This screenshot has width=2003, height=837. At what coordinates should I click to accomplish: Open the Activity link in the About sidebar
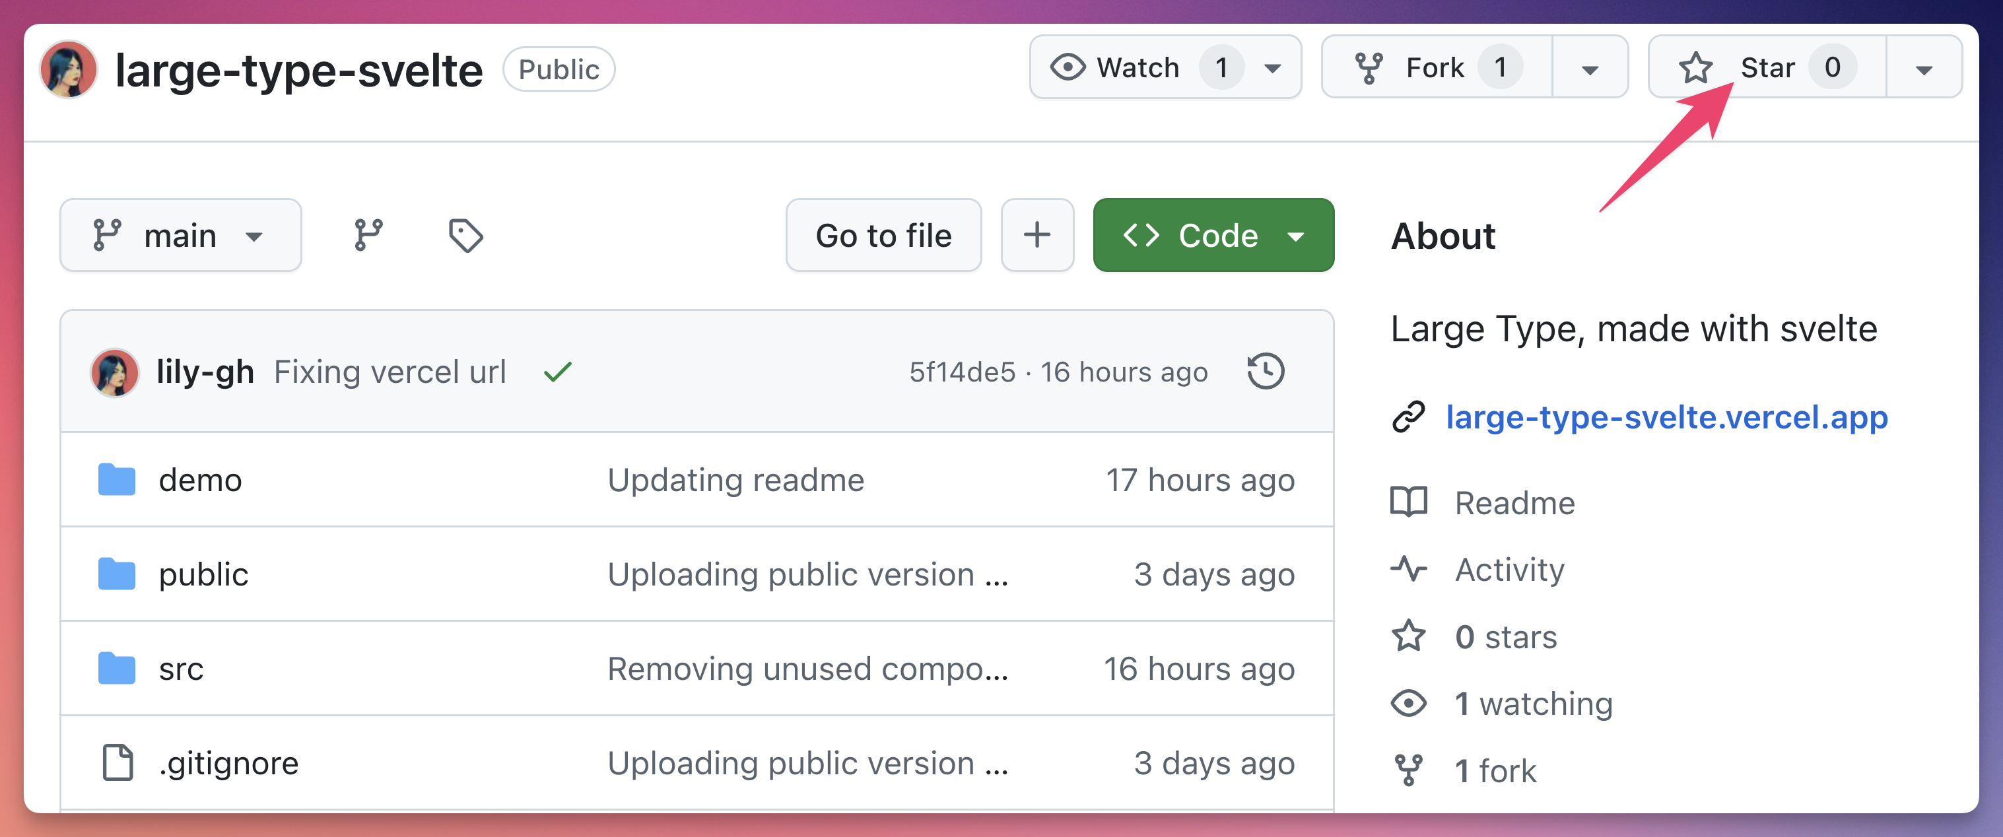[1509, 570]
